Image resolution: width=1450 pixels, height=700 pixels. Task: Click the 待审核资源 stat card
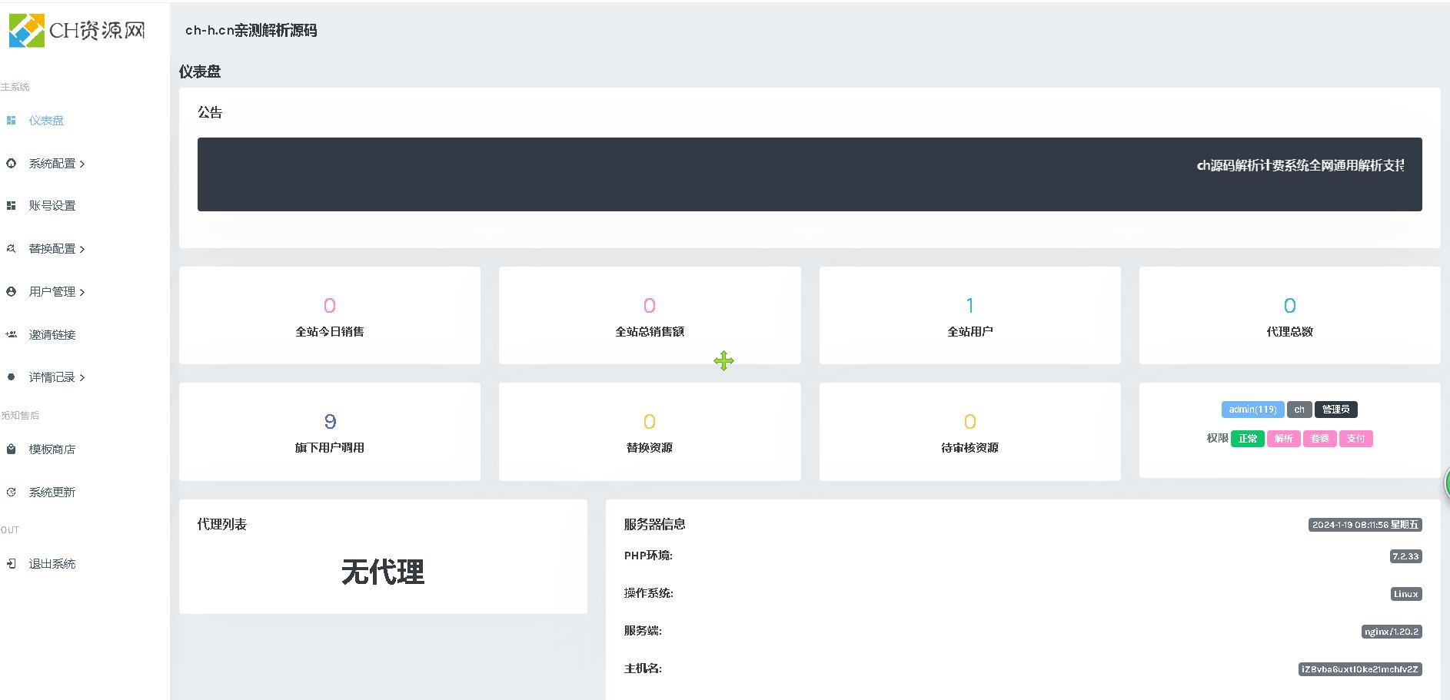[970, 432]
